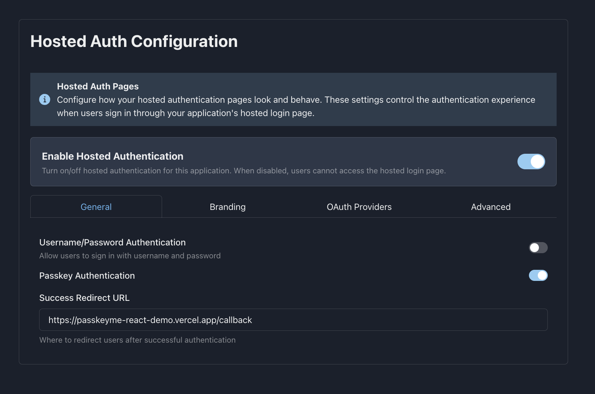This screenshot has height=394, width=595.
Task: Click the callback URL text in the field
Action: pos(150,320)
